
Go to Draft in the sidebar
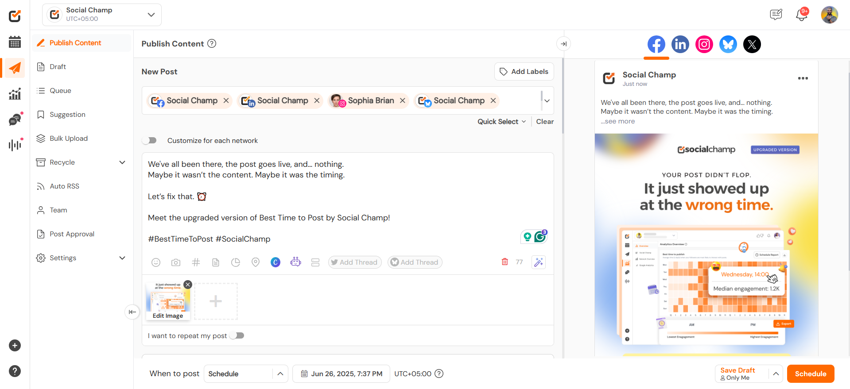82,67
